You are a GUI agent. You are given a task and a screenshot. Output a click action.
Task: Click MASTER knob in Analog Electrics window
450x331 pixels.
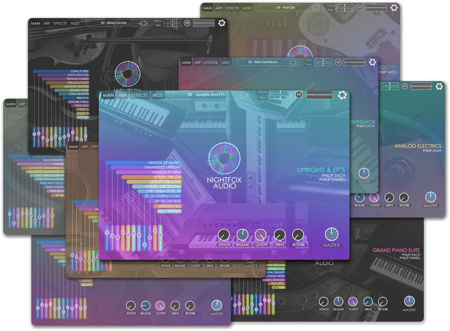[430, 197]
